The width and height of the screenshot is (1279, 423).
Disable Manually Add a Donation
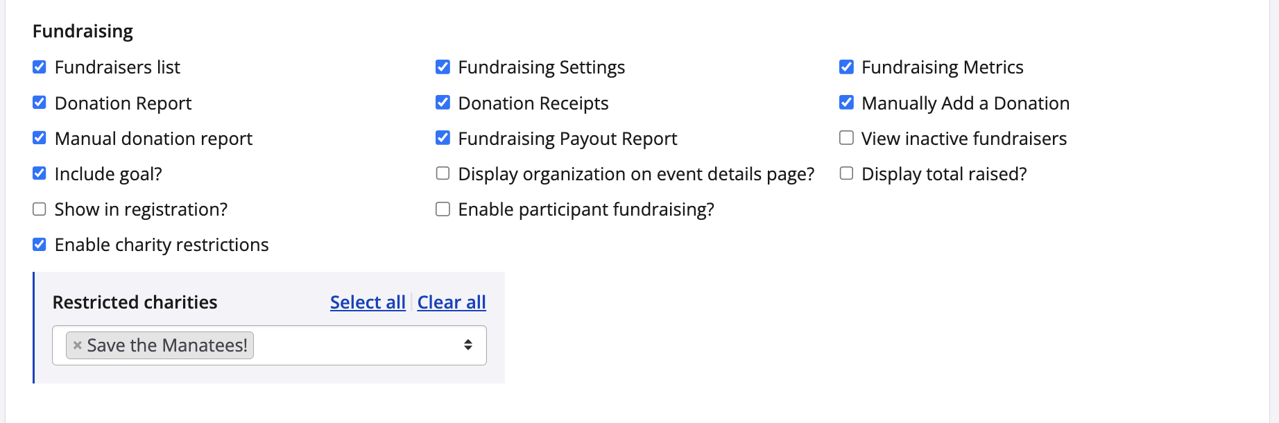pos(846,103)
